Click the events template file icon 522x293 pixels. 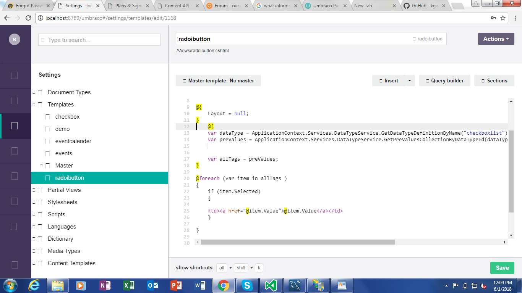tap(48, 153)
